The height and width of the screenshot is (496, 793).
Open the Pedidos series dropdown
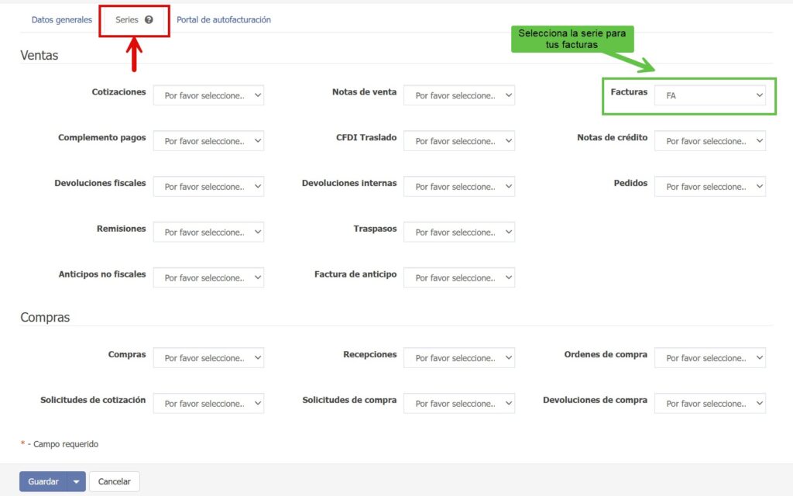709,187
